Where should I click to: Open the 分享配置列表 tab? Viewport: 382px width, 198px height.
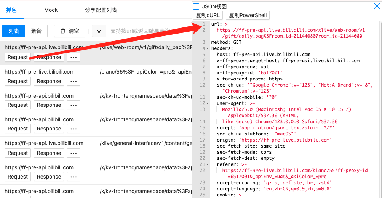coord(101,10)
